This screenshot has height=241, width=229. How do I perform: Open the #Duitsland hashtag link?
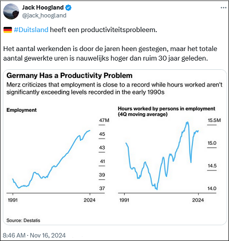pyautogui.click(x=31, y=30)
